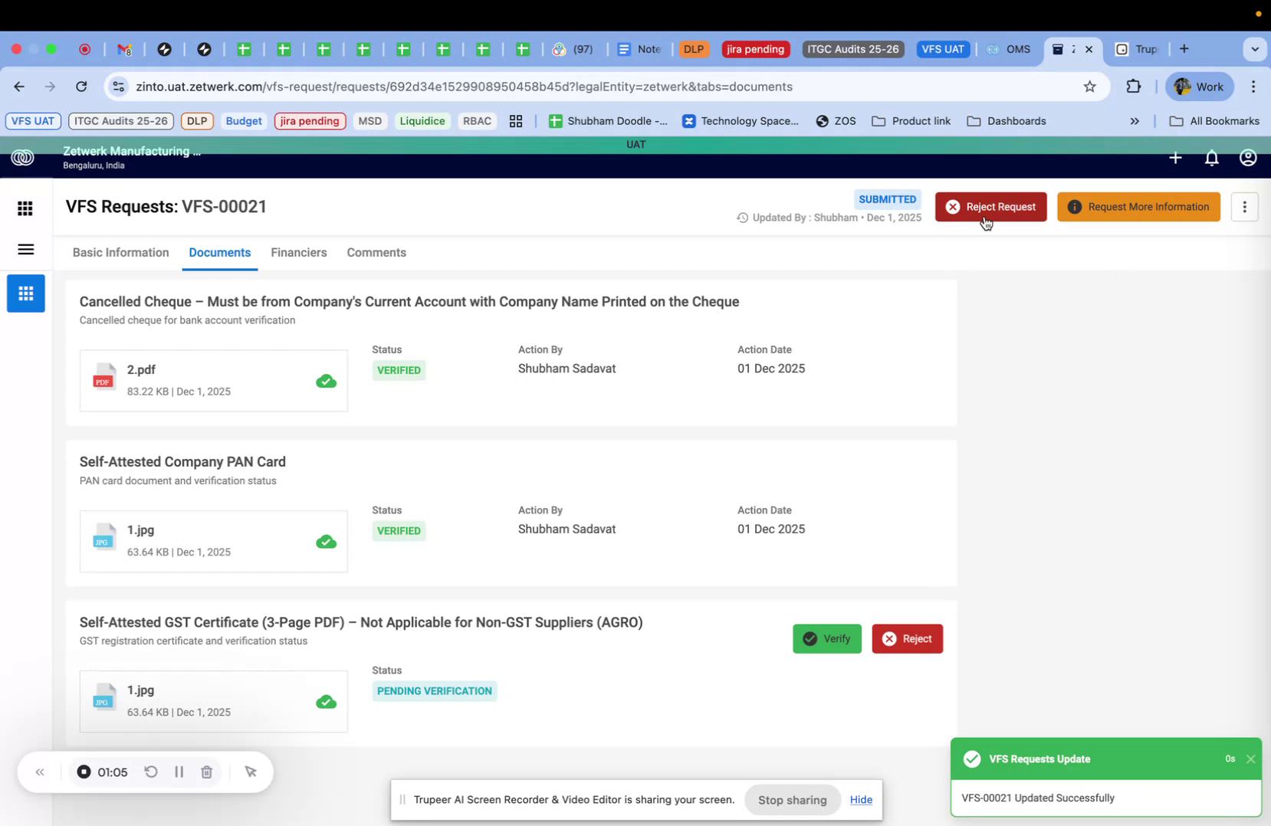Select the cursor pointer tool in the recorder
Image resolution: width=1271 pixels, height=826 pixels.
tap(251, 772)
